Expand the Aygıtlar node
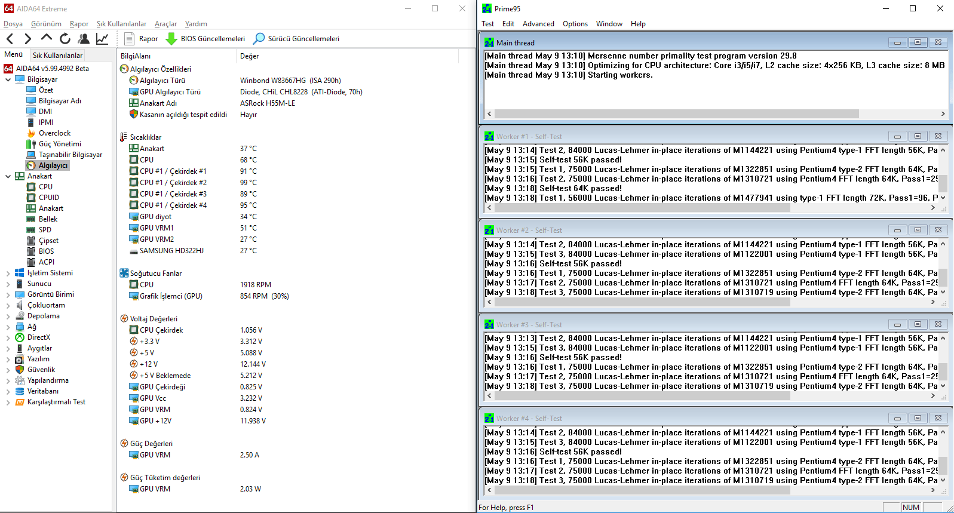The image size is (954, 513). coord(8,348)
